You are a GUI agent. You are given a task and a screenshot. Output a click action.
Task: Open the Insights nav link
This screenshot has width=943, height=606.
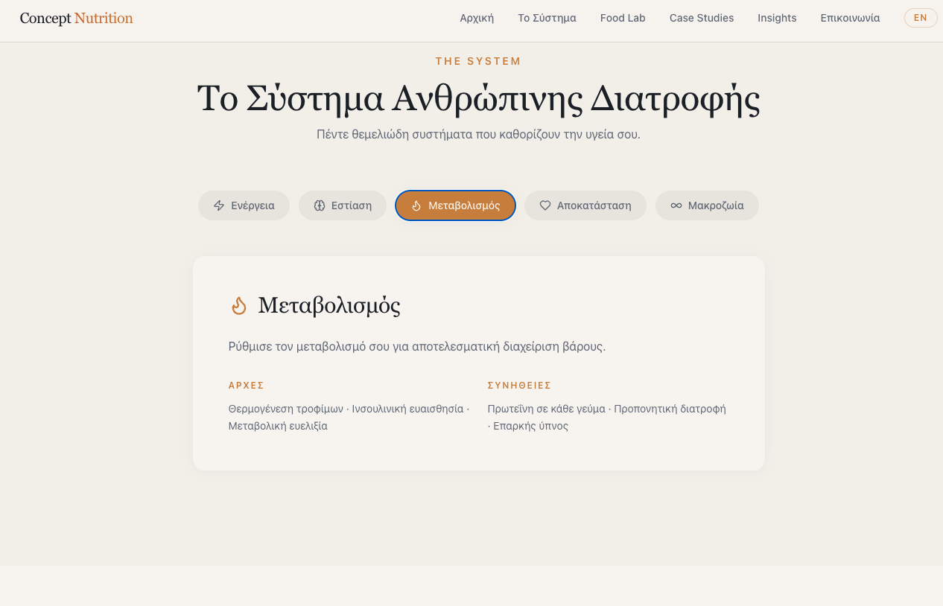(777, 18)
